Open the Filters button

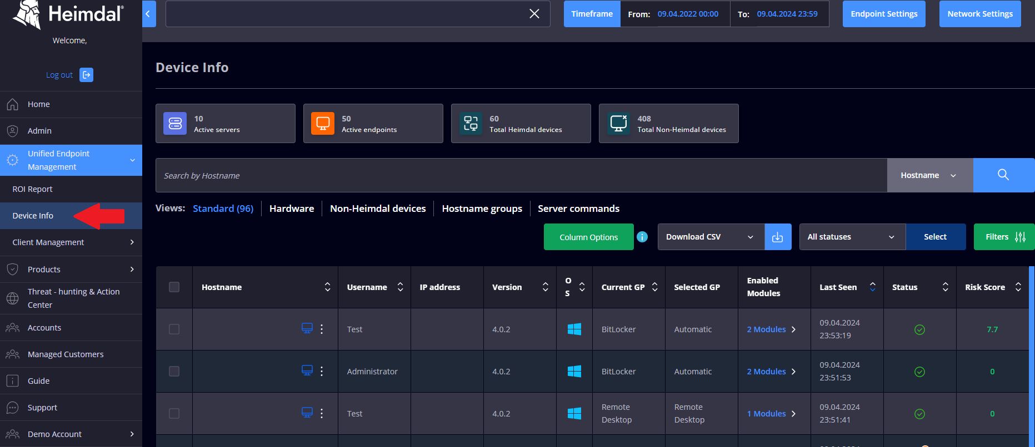pyautogui.click(x=1004, y=237)
